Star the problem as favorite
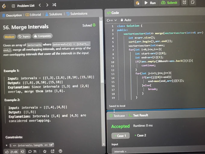205x154 pixels. (45, 152)
